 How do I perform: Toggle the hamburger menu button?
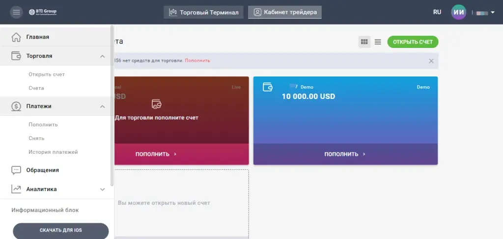click(16, 12)
